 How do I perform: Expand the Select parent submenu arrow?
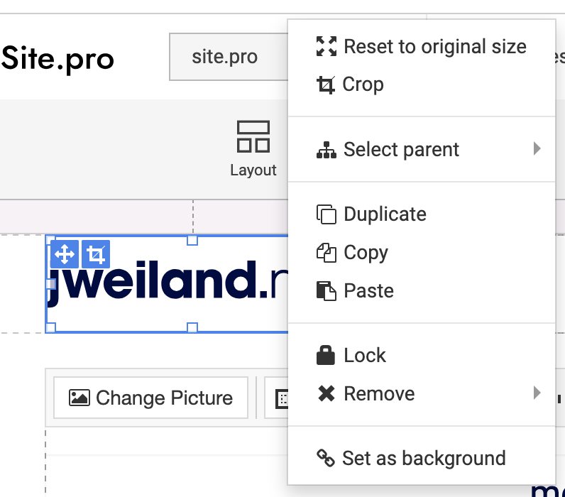[x=537, y=148]
